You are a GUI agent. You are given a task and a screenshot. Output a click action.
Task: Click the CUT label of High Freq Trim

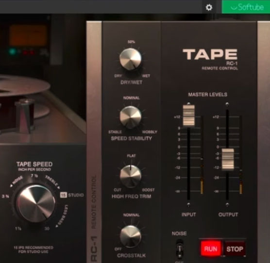coord(118,190)
